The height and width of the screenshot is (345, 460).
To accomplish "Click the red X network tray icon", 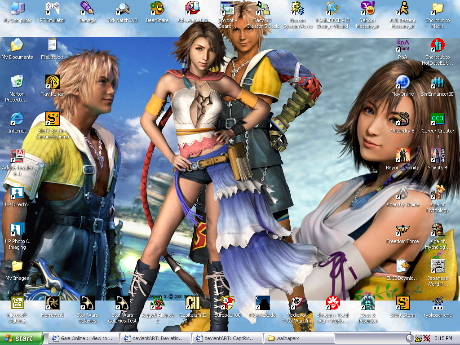I will point(427,338).
